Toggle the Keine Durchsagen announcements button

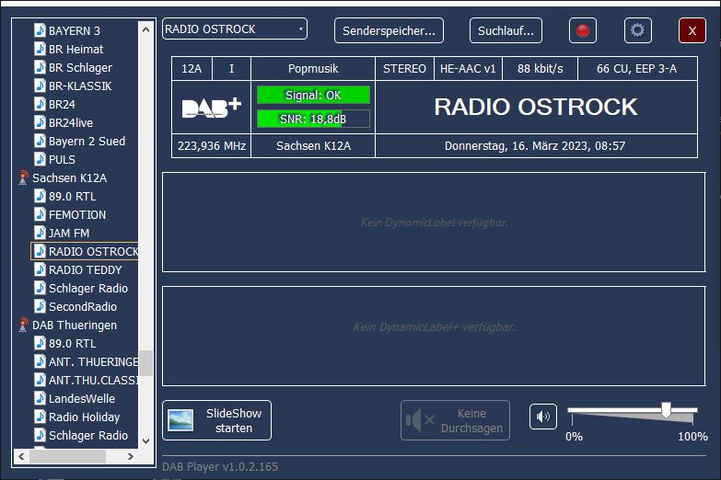455,420
